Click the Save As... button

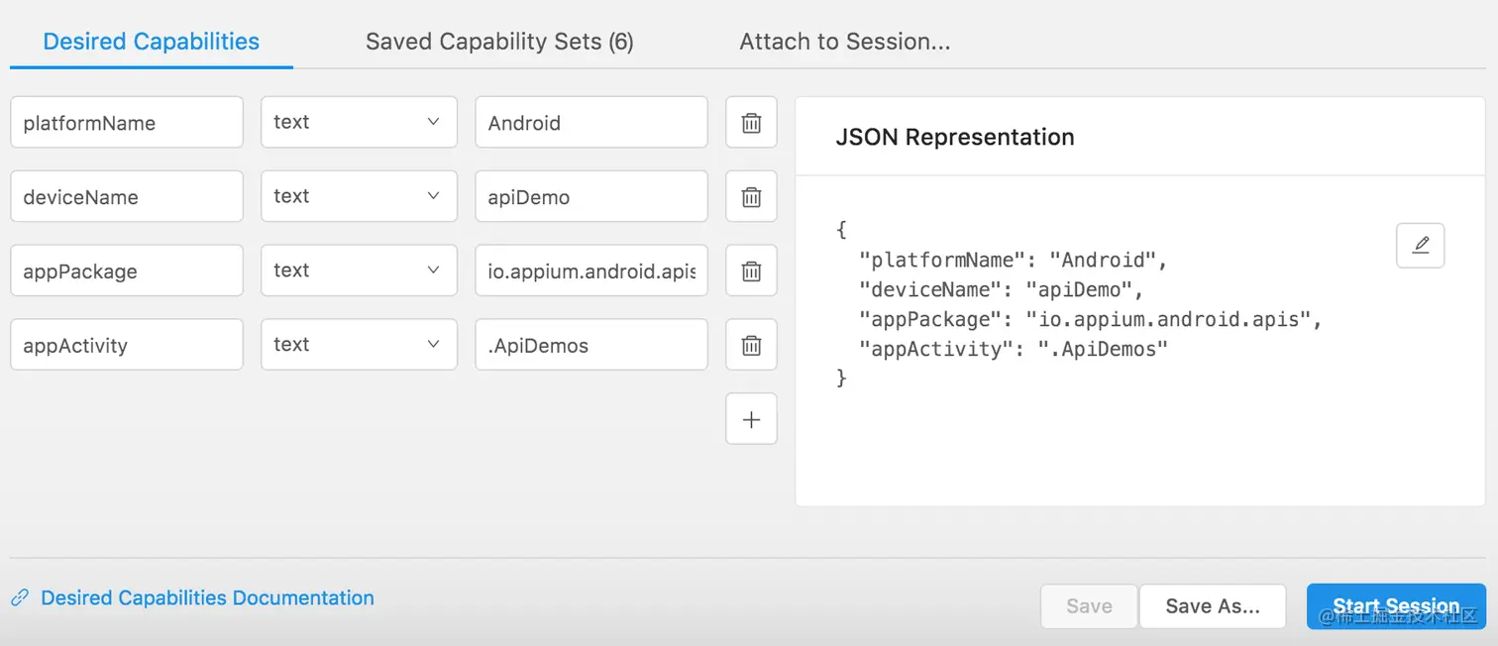(x=1212, y=606)
